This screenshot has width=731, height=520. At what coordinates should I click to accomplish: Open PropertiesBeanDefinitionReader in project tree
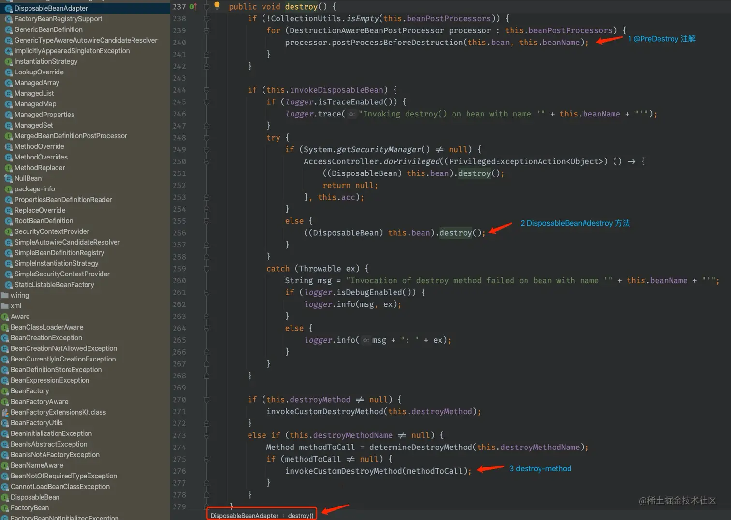(x=63, y=200)
